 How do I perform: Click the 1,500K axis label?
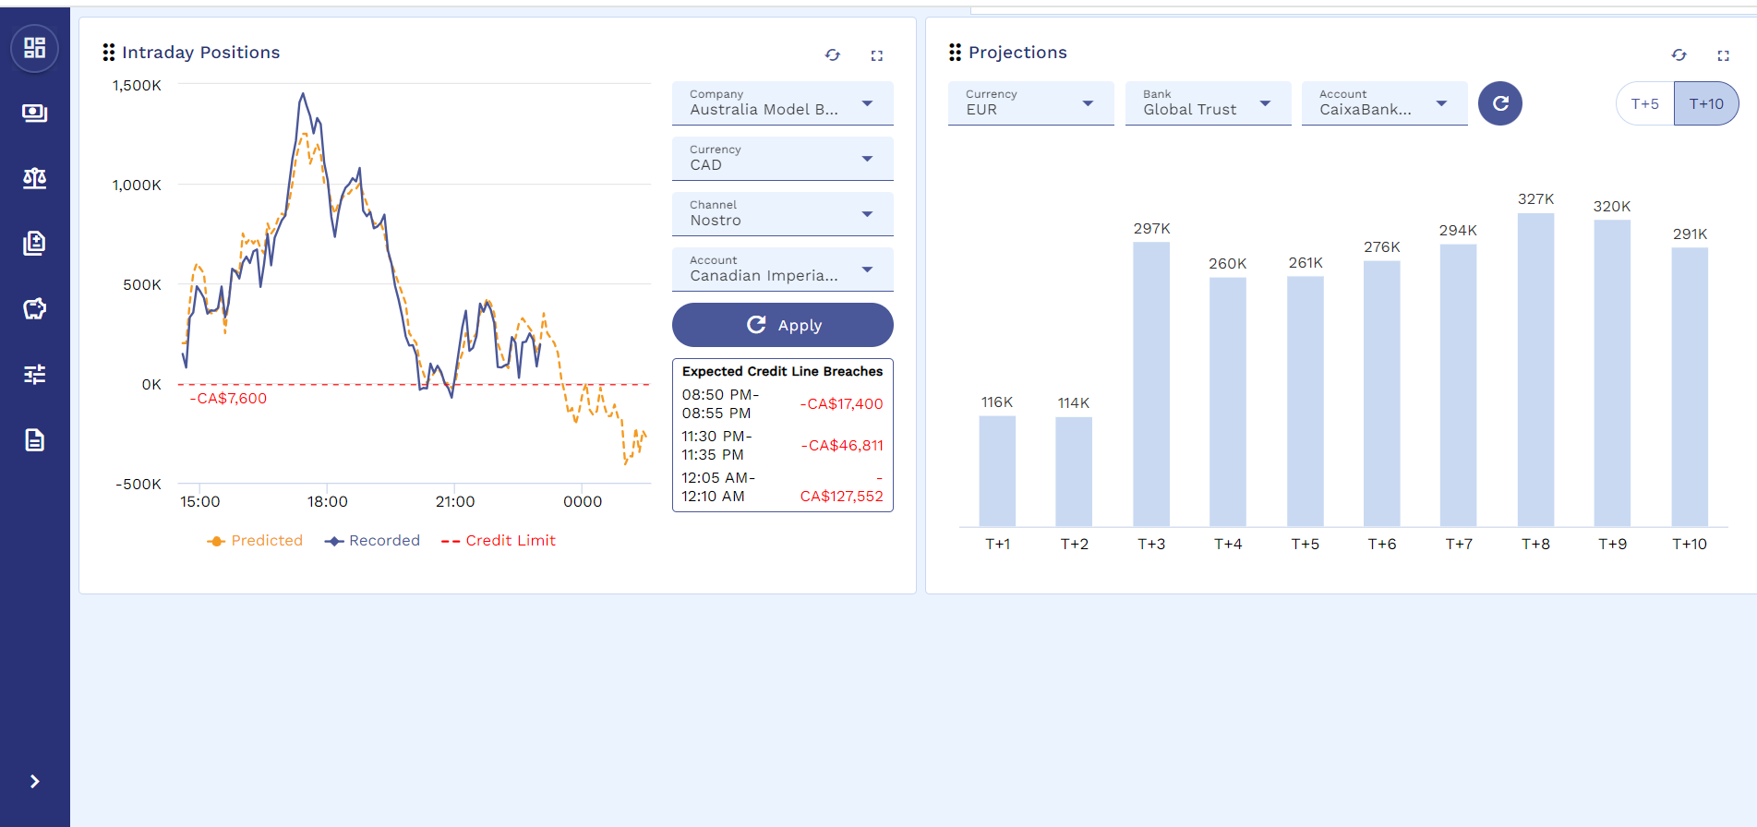pos(137,86)
